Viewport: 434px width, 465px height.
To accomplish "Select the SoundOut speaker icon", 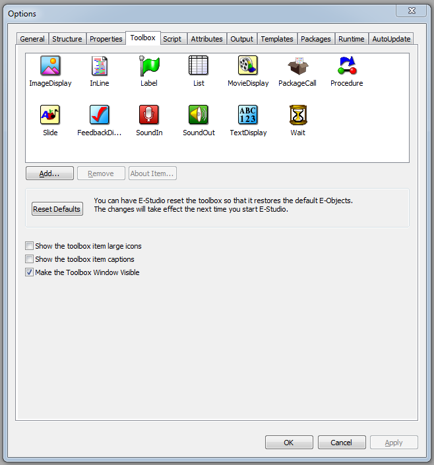I will 199,115.
